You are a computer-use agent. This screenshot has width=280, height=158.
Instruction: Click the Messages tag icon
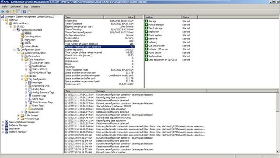pos(30,83)
